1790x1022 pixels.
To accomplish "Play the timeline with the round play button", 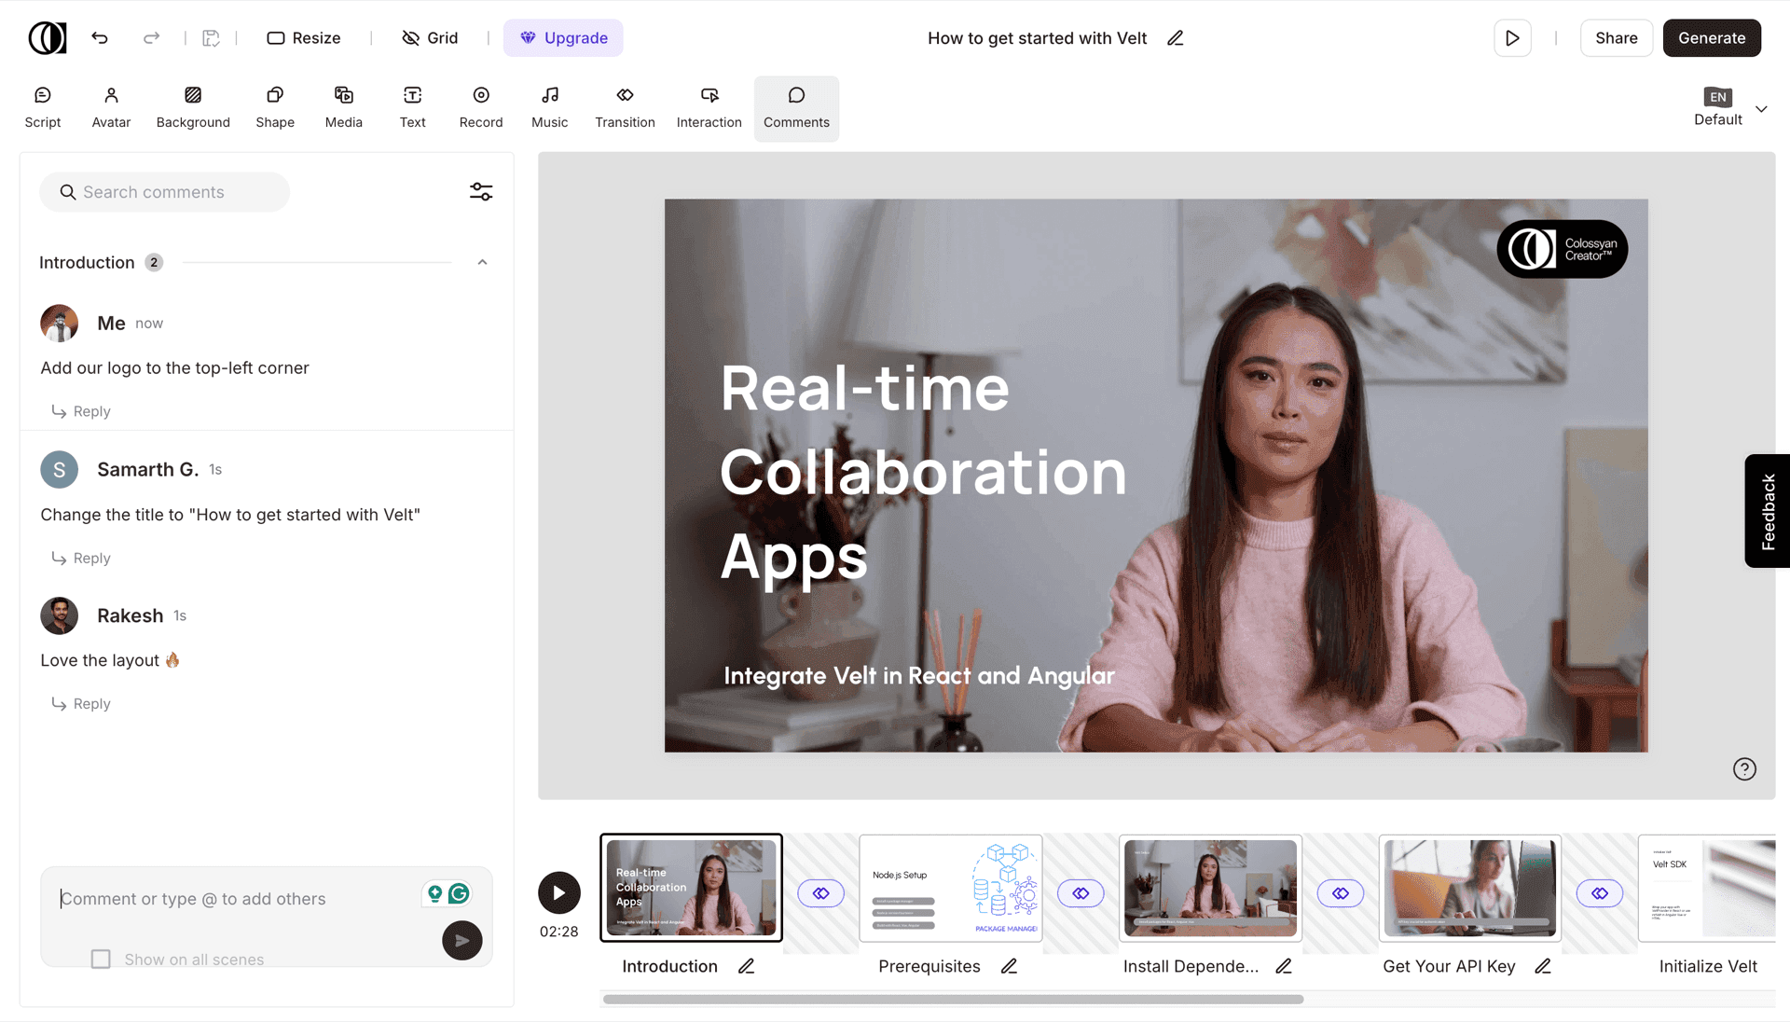I will 559,892.
